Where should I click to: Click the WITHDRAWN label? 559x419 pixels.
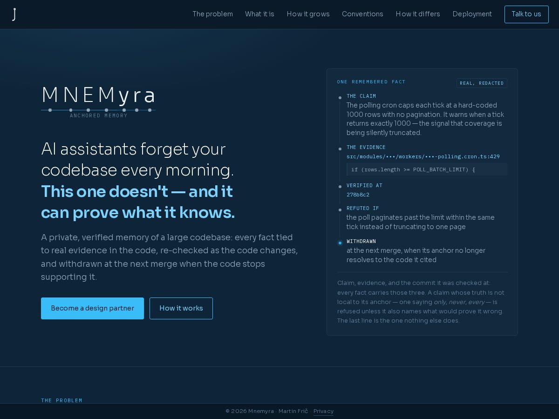click(361, 242)
